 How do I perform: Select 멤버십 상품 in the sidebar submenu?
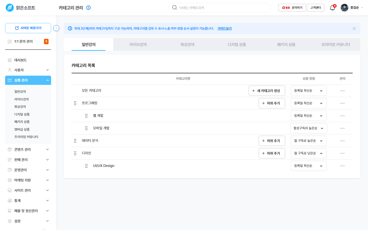point(22,129)
